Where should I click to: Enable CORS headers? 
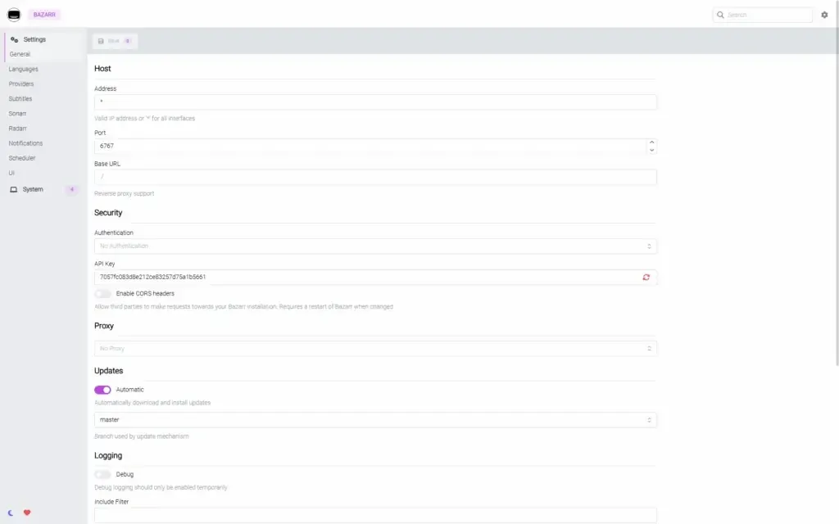102,293
